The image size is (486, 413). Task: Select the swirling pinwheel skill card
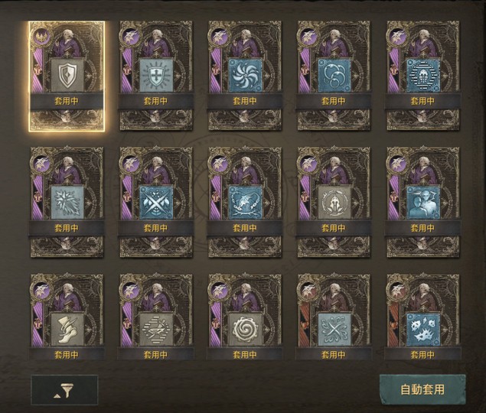click(x=245, y=76)
